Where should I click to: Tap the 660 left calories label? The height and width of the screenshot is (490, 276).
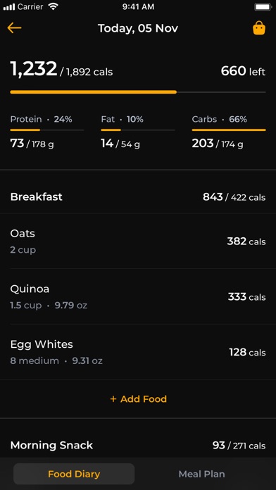tap(243, 71)
